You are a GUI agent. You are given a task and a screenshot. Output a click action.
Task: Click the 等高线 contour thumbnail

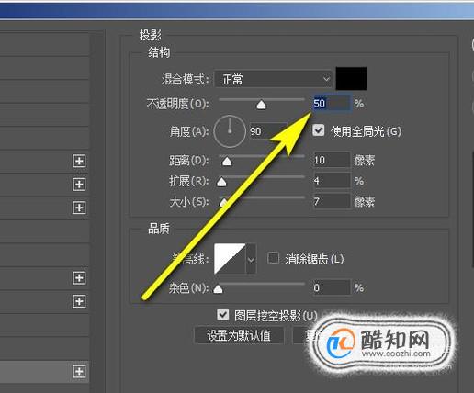click(230, 259)
